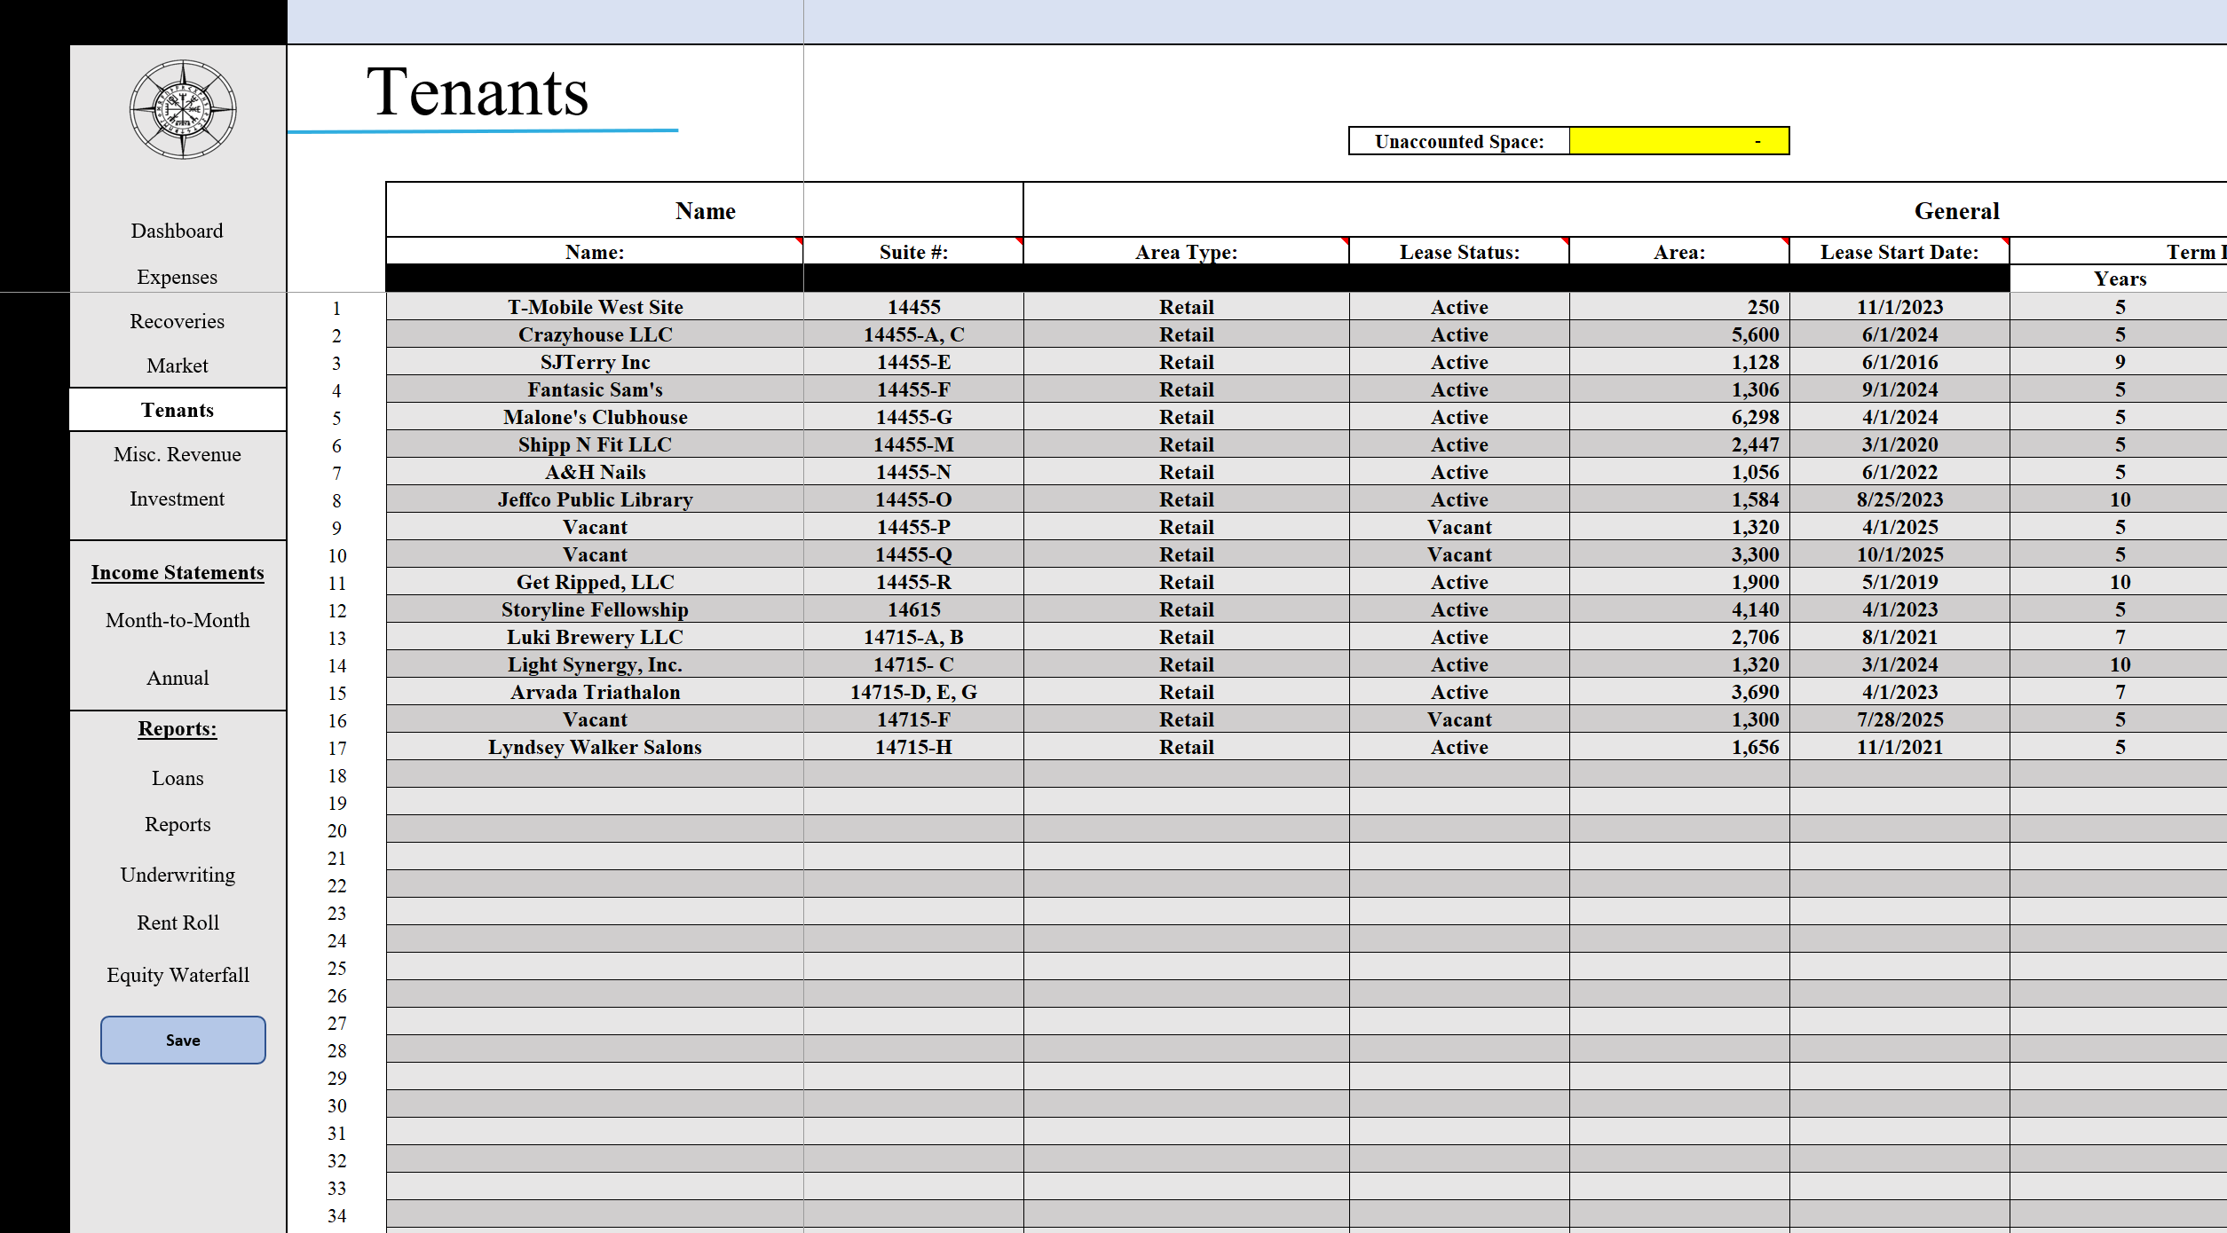View the Annual income statement
This screenshot has width=2227, height=1233.
(177, 678)
